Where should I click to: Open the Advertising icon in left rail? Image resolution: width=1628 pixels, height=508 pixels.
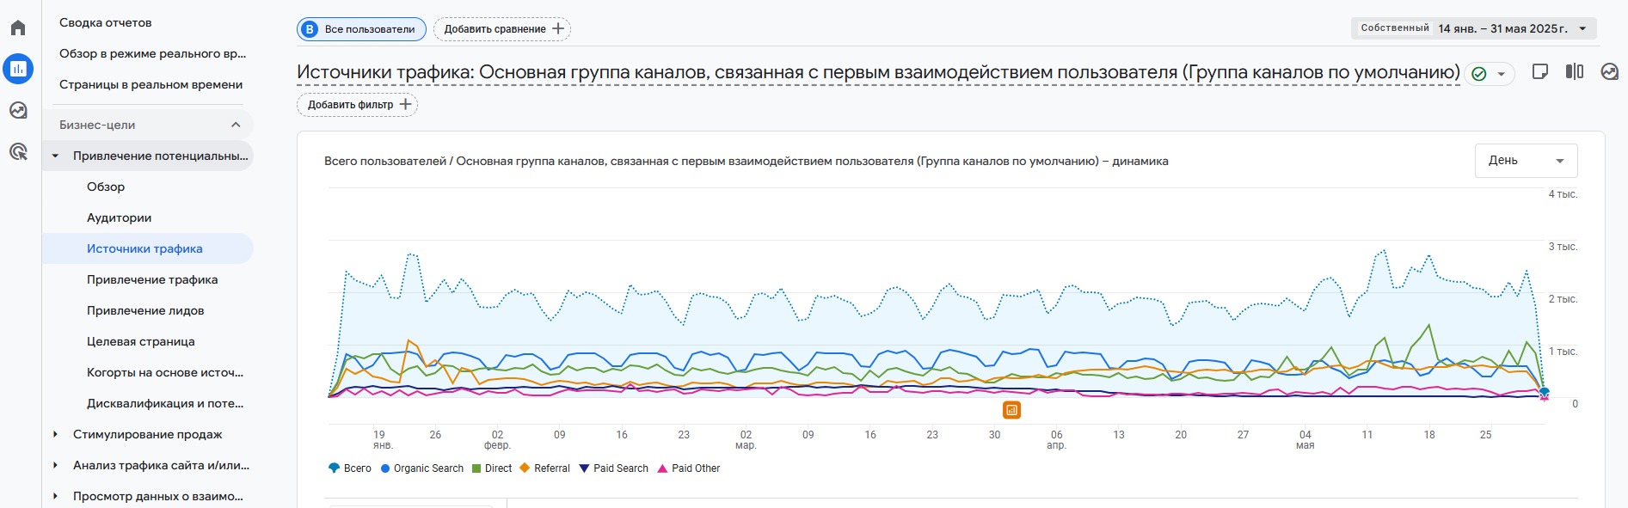18,152
